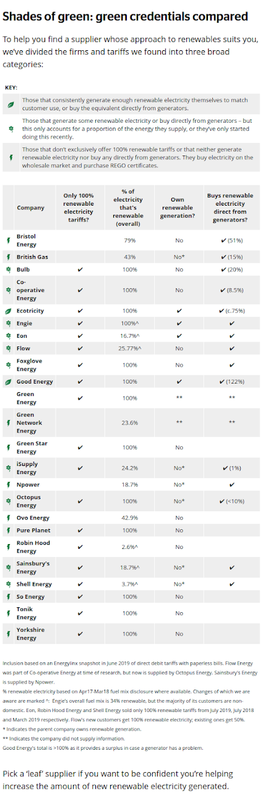The width and height of the screenshot is (263, 795).
Task: Click the leaf icon next to Good Energy
Action: [9, 382]
